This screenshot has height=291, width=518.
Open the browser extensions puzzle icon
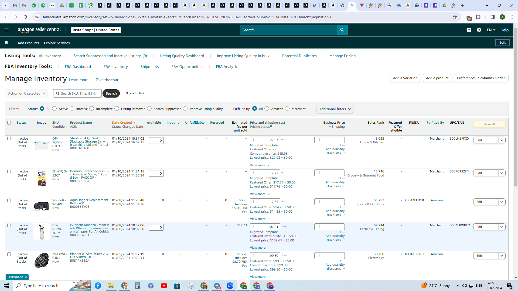tap(478, 17)
